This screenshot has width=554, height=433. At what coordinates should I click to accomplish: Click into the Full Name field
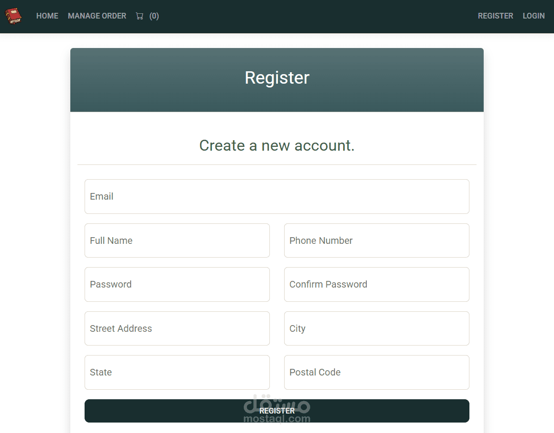tap(177, 241)
